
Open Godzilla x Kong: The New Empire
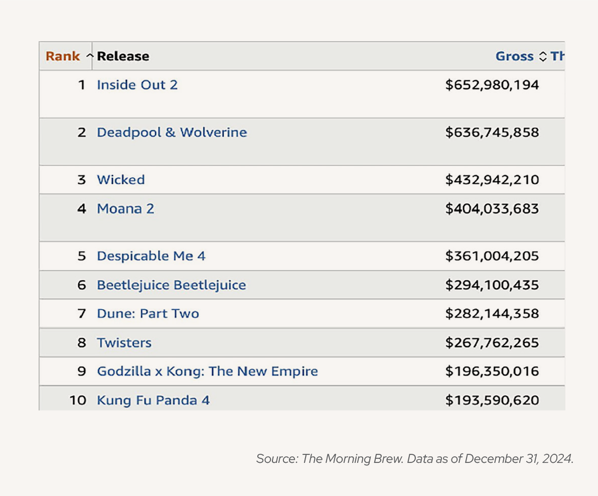tap(207, 371)
